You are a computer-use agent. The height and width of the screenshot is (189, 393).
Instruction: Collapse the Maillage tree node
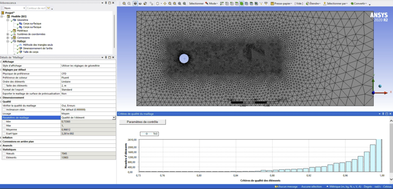pos(8,42)
